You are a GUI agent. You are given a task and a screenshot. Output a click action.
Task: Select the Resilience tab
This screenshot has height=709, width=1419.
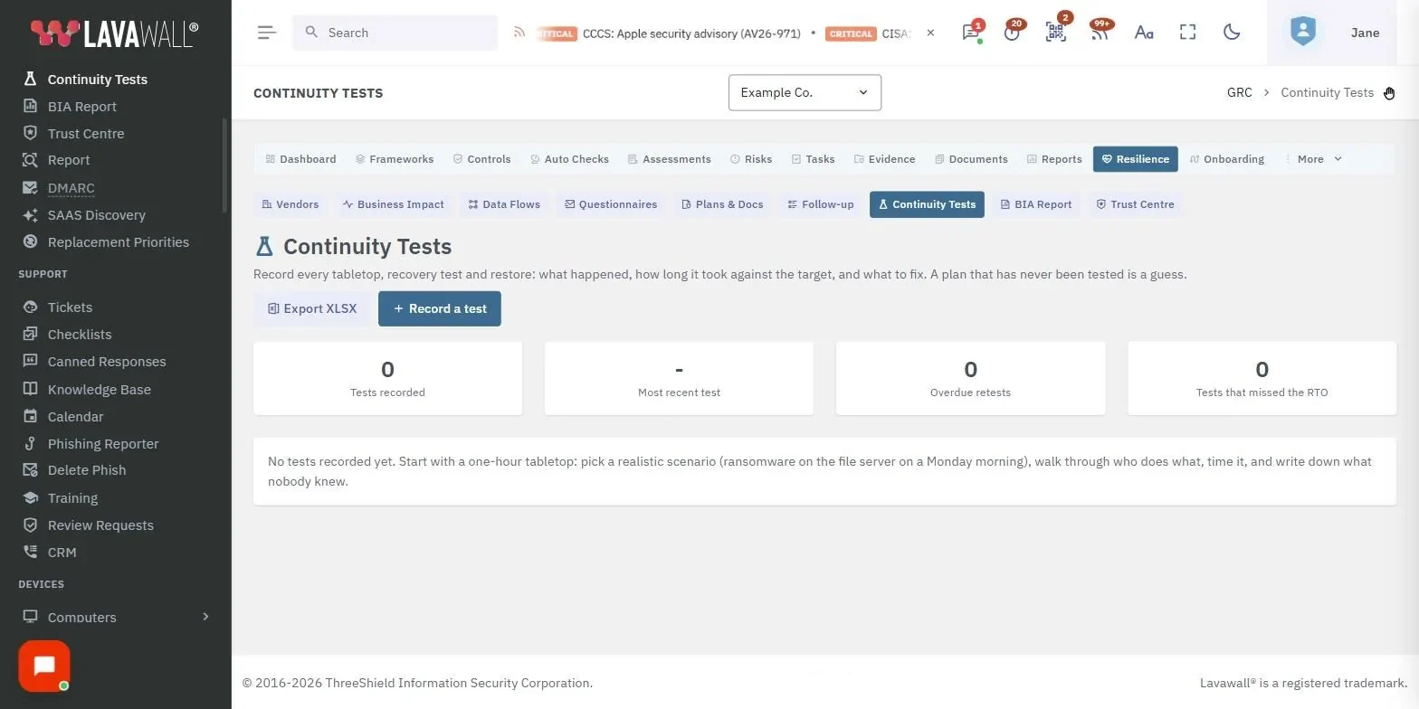(x=1136, y=159)
